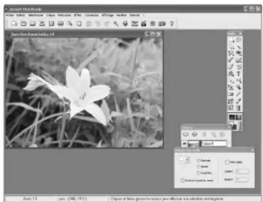Viewport: 263px width, 202px height.
Task: Click the Open file toolbar icon
Action: coord(24,23)
